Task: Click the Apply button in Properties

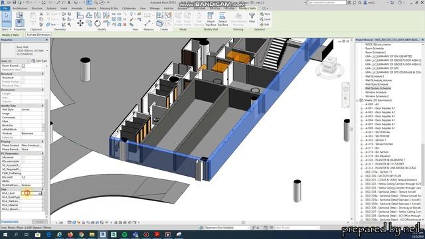Action: 40,222
